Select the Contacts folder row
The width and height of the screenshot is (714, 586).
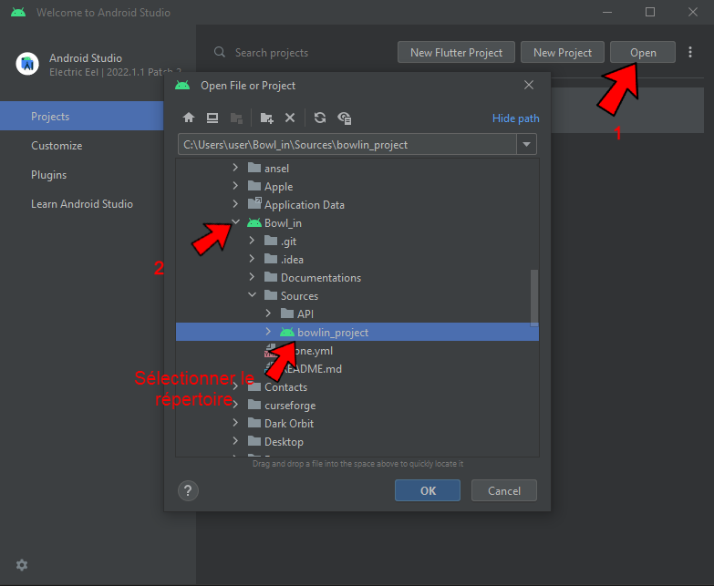(x=357, y=386)
